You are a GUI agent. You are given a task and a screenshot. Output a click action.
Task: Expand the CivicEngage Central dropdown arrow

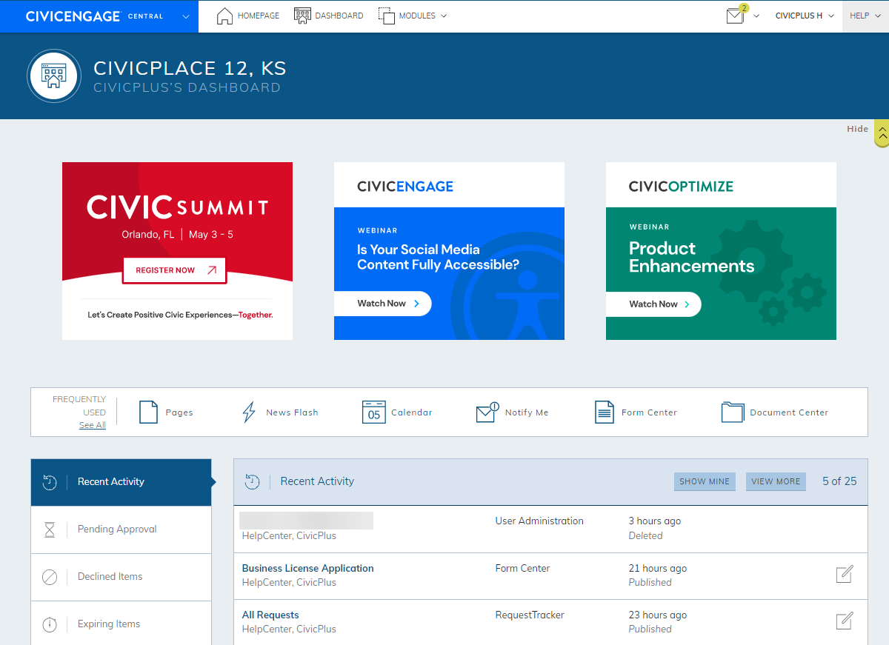tap(185, 16)
